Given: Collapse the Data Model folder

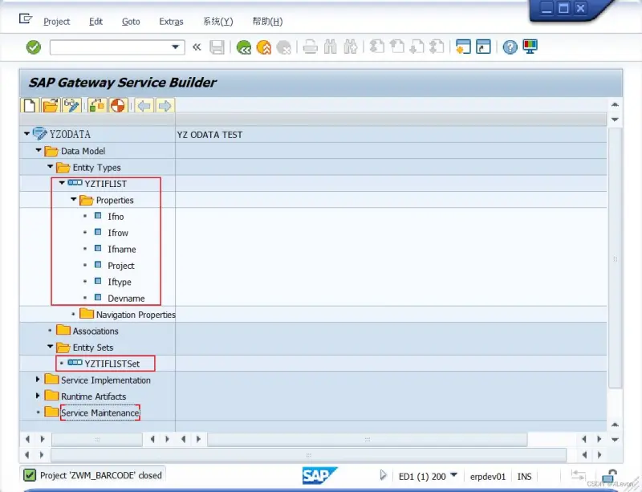Looking at the screenshot, I should 39,150.
